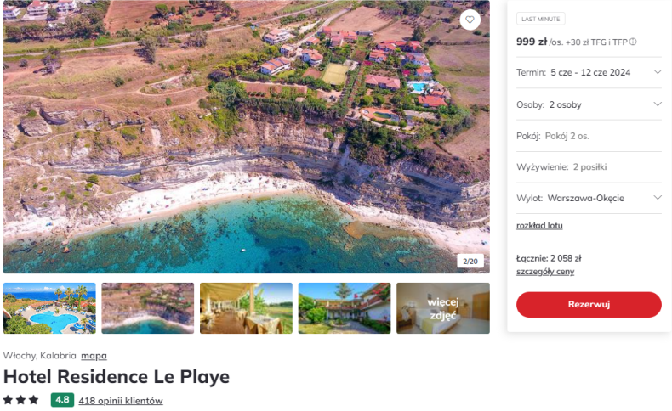Open 418 opinii klientów reviews link
Viewport: 672px width, 411px height.
point(121,401)
